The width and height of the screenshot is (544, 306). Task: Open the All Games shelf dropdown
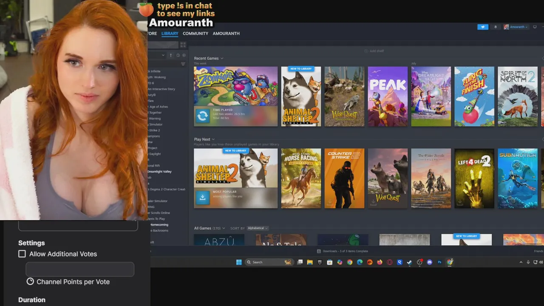point(224,228)
